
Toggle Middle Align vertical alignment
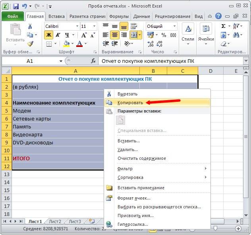point(115,26)
